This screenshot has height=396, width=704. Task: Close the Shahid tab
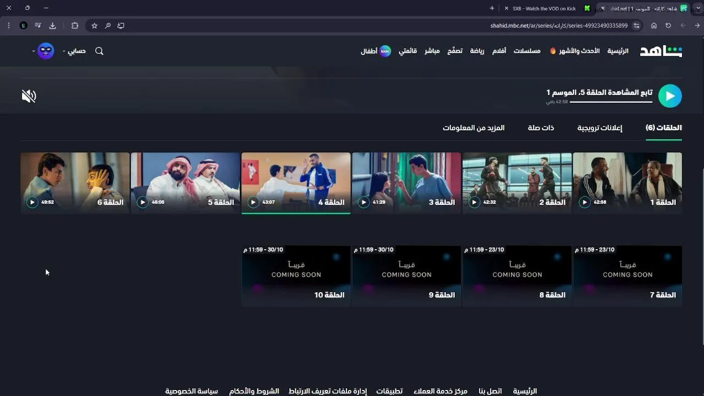tap(603, 8)
